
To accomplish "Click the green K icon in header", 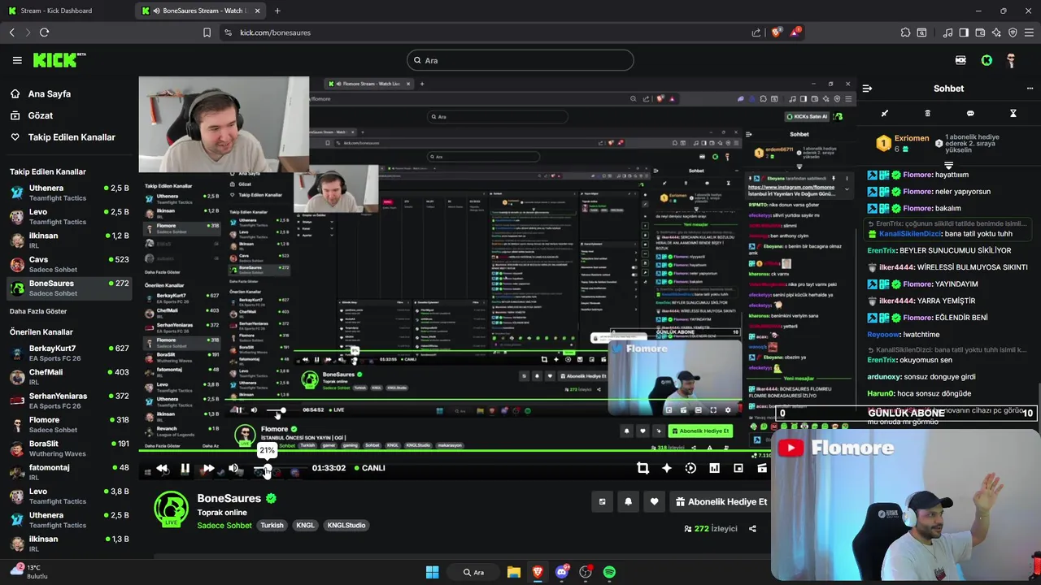I will click(x=987, y=60).
